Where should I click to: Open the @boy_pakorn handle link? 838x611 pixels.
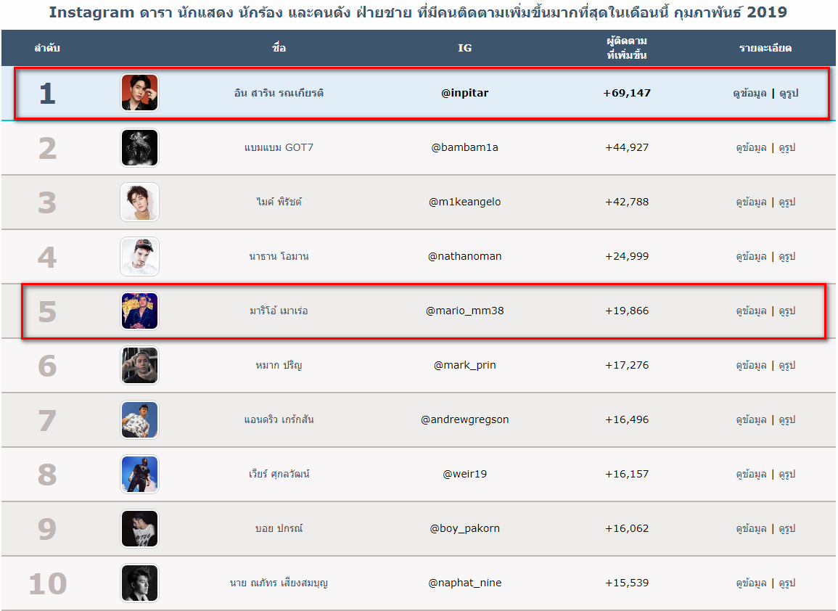point(464,528)
